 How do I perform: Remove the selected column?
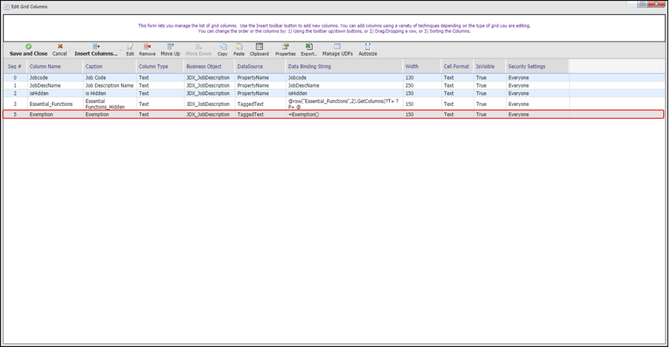coord(147,50)
